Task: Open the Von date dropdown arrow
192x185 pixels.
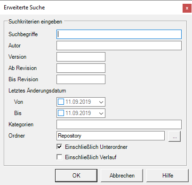Action: point(101,102)
